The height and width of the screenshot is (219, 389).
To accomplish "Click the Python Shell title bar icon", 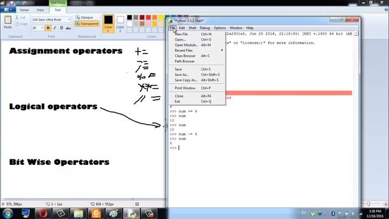I will point(171,21).
